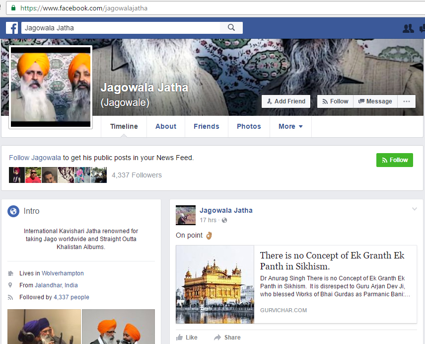Share the post
The image size is (425, 344).
click(x=227, y=337)
